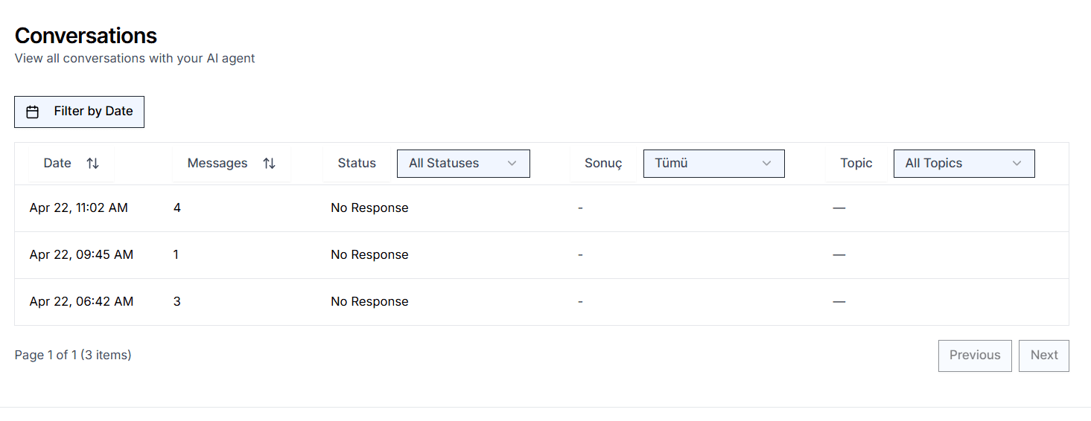1091x421 pixels.
Task: Go to the Next page
Action: [1044, 356]
